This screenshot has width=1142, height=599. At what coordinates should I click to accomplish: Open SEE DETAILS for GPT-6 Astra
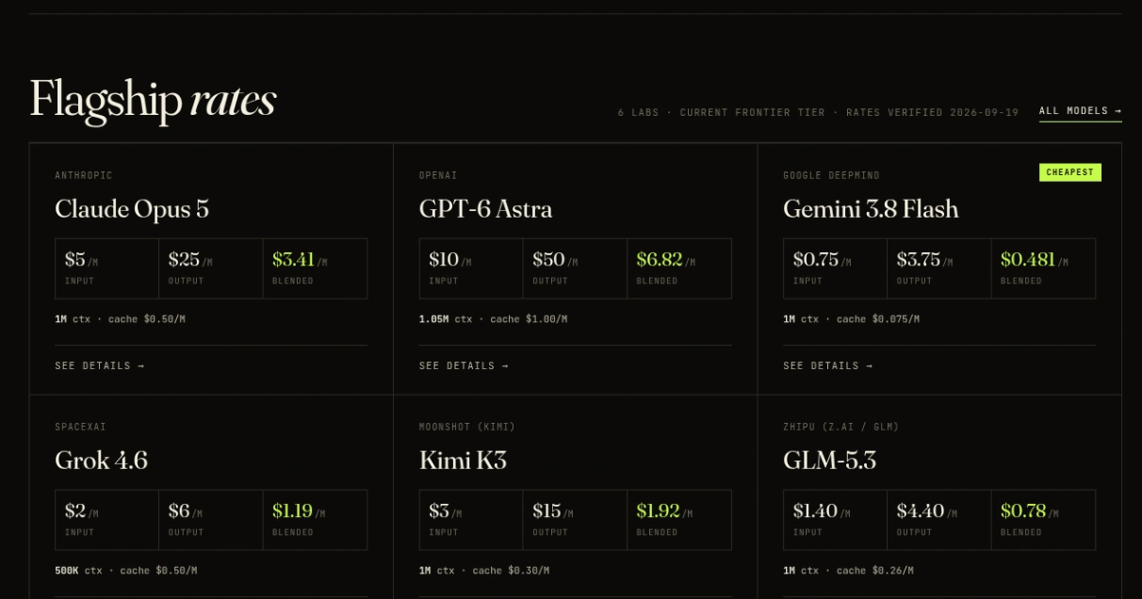(463, 365)
